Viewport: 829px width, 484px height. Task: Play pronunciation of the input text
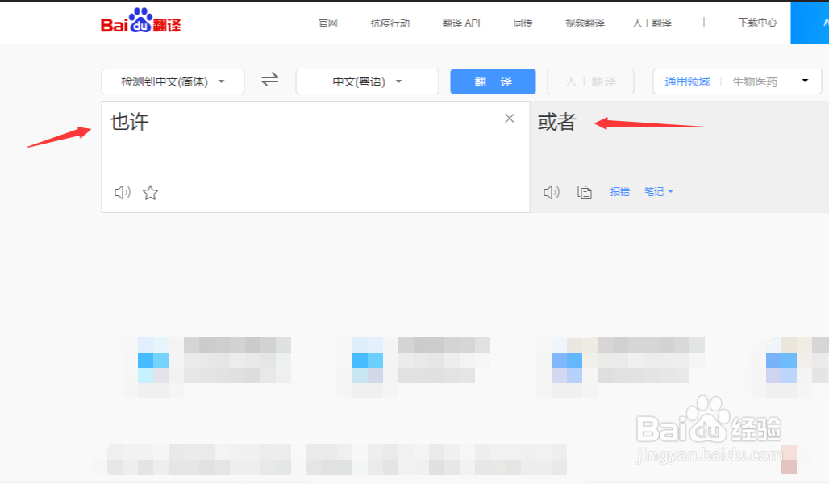(x=122, y=192)
